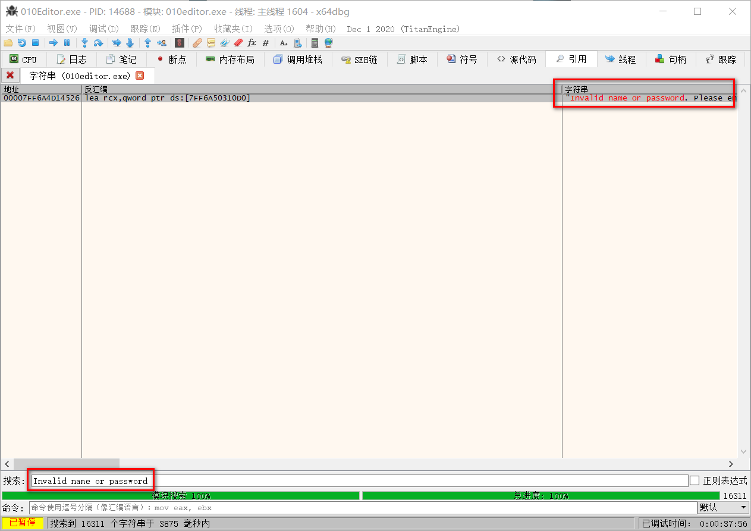Open the Patches bandage icon

(197, 43)
